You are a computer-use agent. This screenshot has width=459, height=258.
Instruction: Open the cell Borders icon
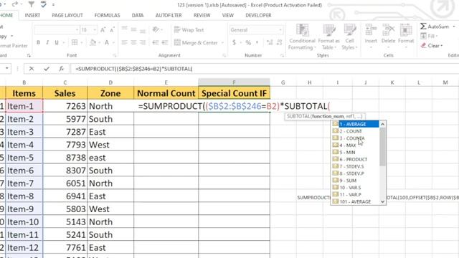click(x=75, y=43)
